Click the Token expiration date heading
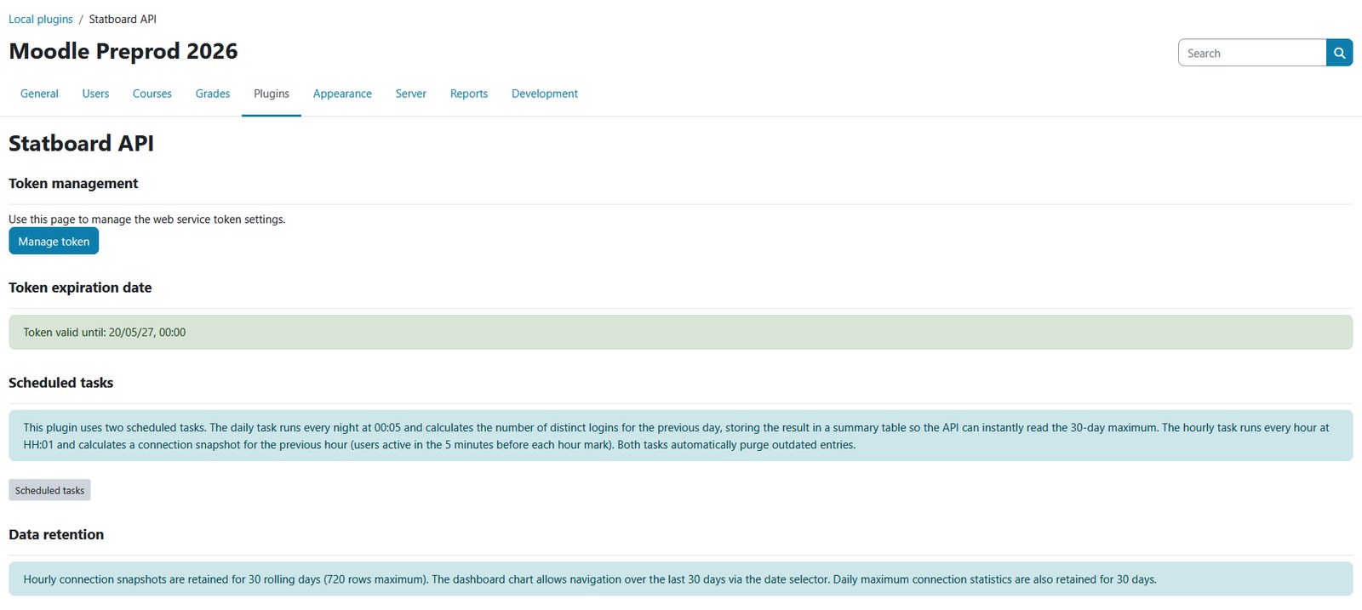The height and width of the screenshot is (610, 1362). pyautogui.click(x=80, y=288)
